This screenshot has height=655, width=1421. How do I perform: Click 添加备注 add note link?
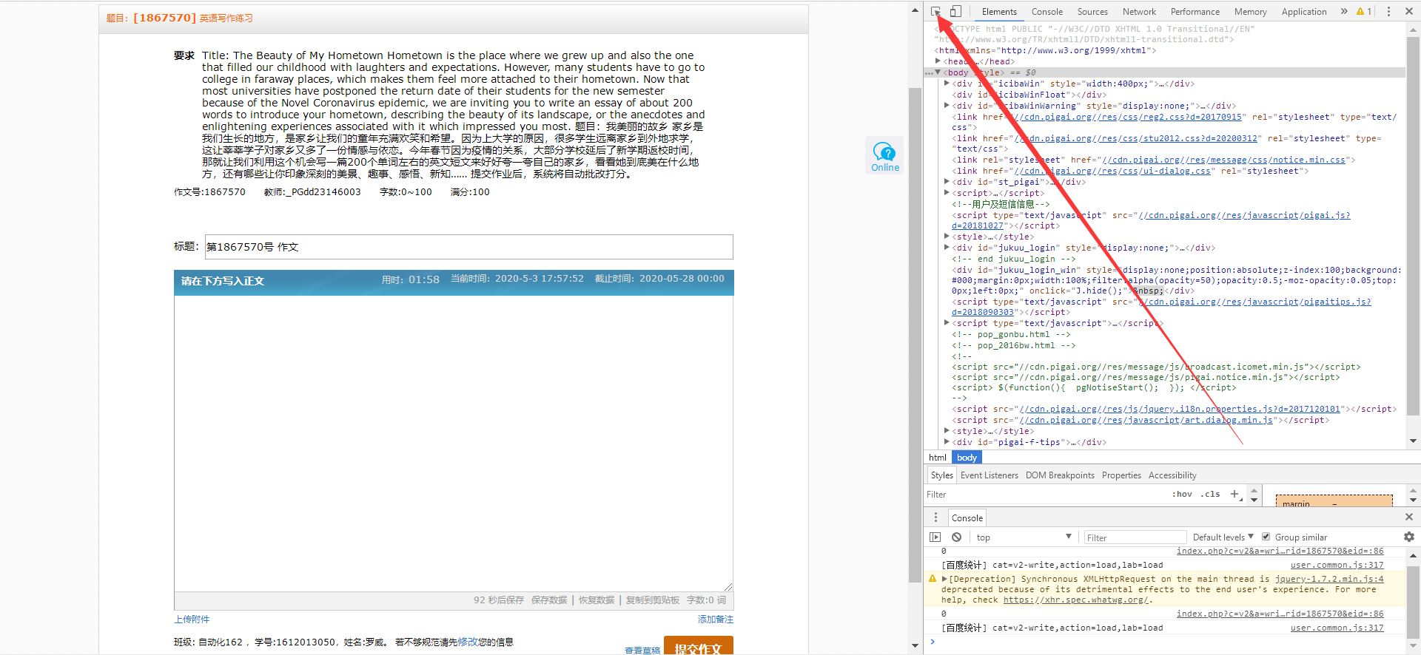coord(716,620)
